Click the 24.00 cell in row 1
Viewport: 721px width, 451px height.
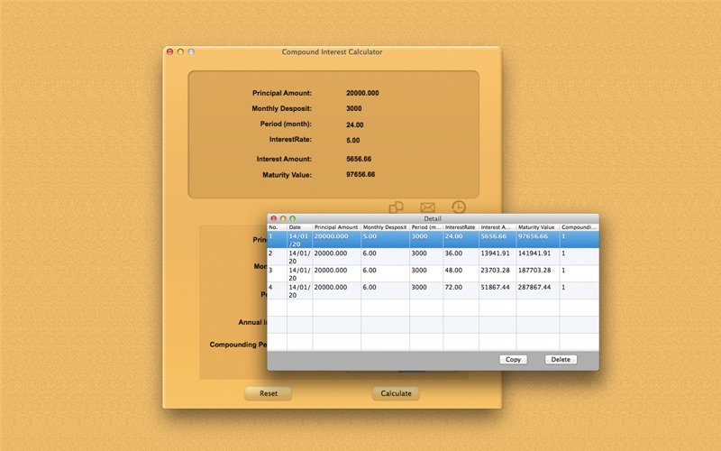click(x=461, y=240)
